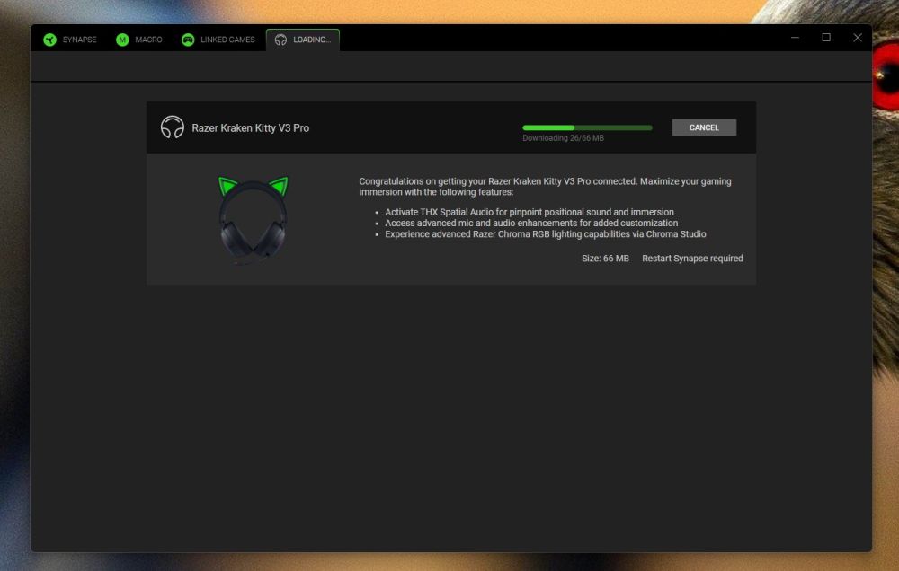Click headset icon beside Razer Kraken title
Screen dimensions: 899x571
click(x=173, y=127)
